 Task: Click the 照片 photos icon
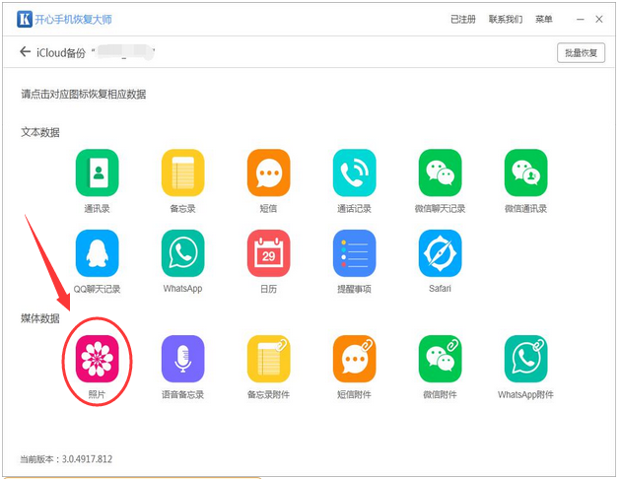pyautogui.click(x=97, y=359)
